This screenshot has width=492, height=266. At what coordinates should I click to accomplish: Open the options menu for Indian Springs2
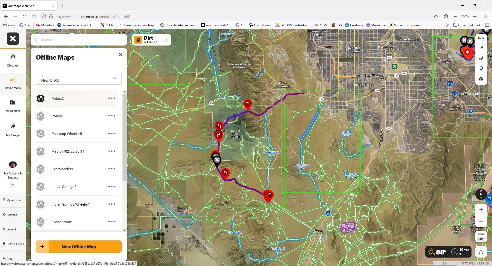pyautogui.click(x=112, y=186)
